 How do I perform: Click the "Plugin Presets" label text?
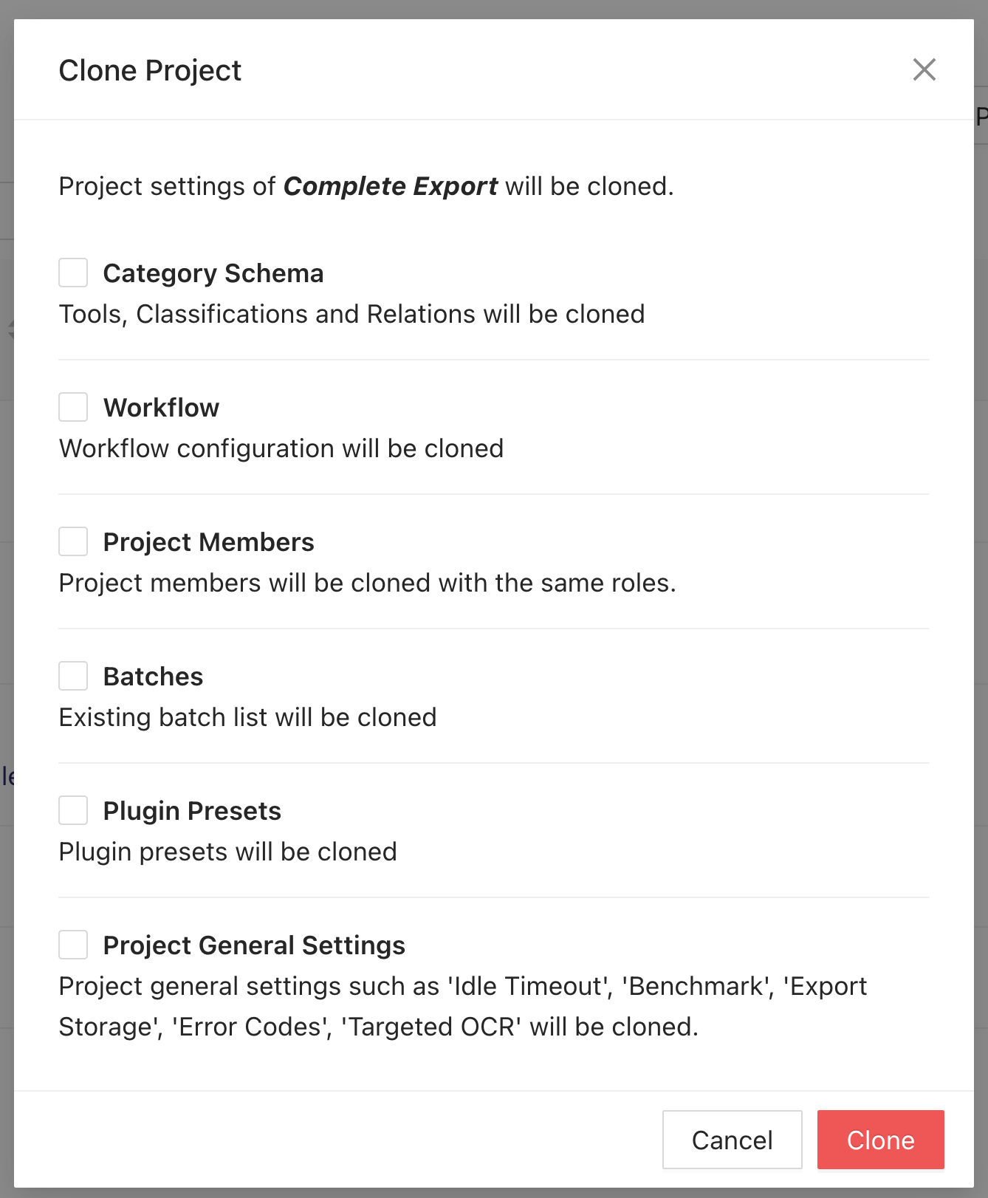point(192,811)
